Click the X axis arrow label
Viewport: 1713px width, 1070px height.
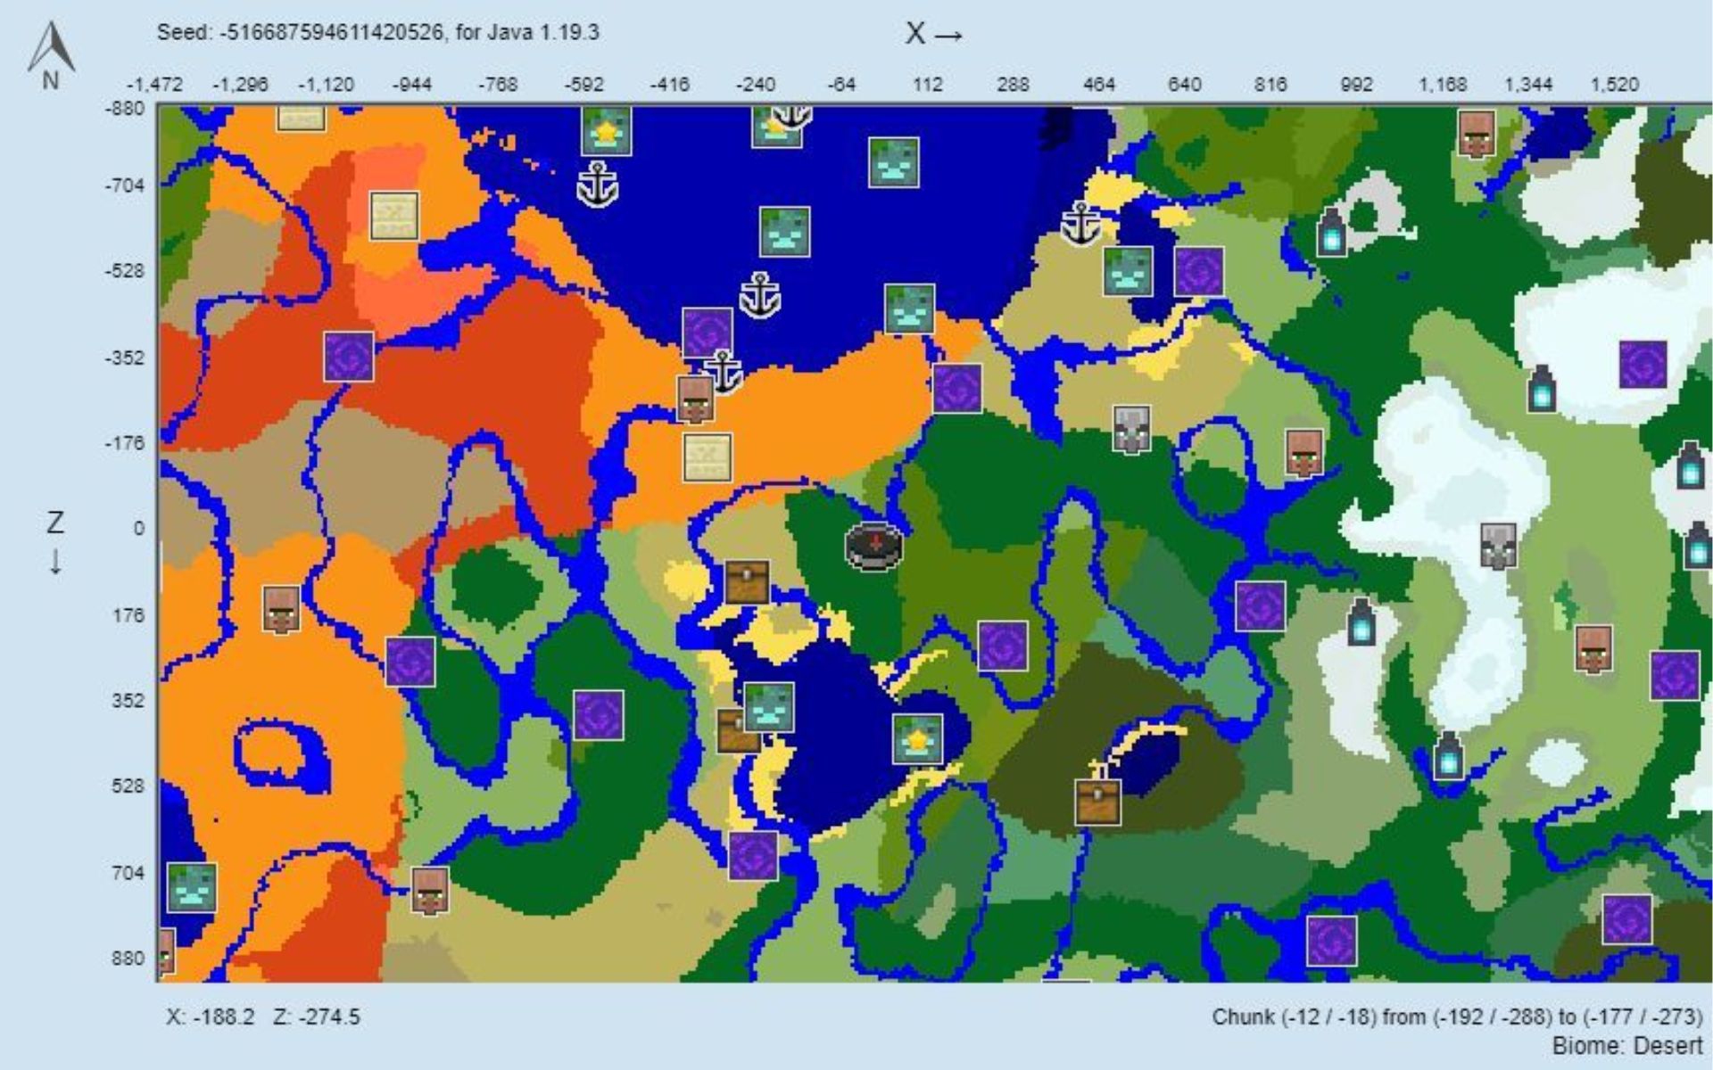[x=934, y=34]
